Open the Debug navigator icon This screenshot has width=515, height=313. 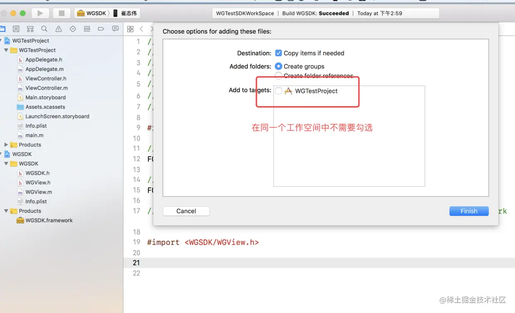(87, 29)
